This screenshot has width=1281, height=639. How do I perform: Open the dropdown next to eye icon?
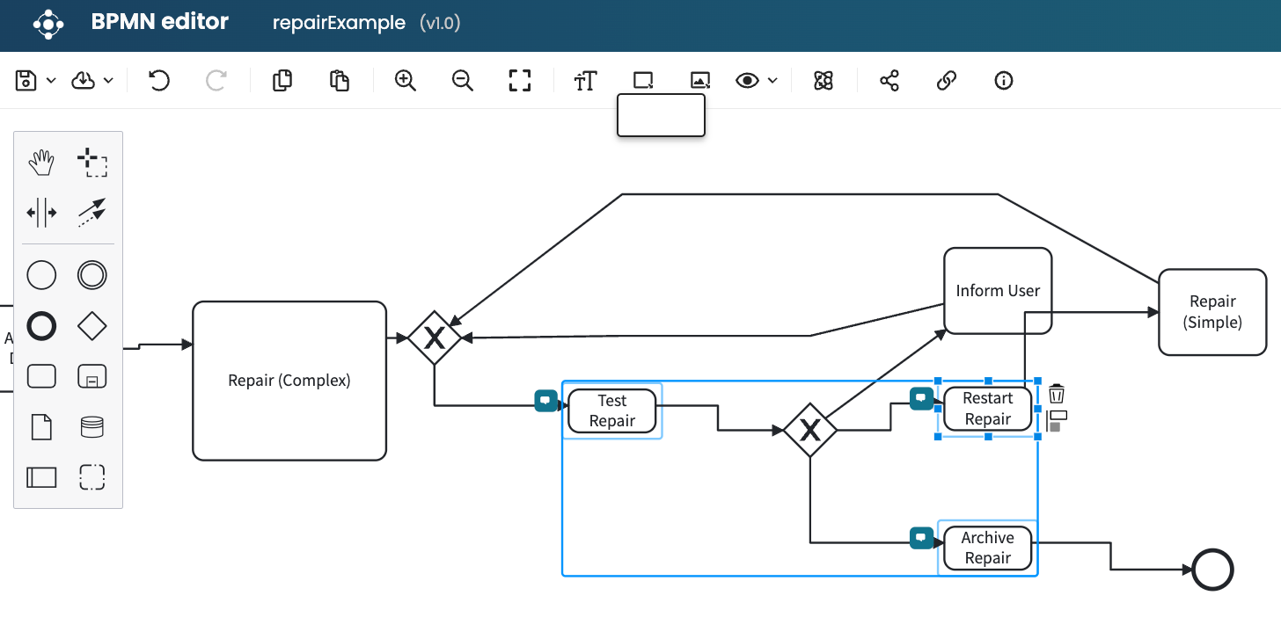pyautogui.click(x=772, y=81)
